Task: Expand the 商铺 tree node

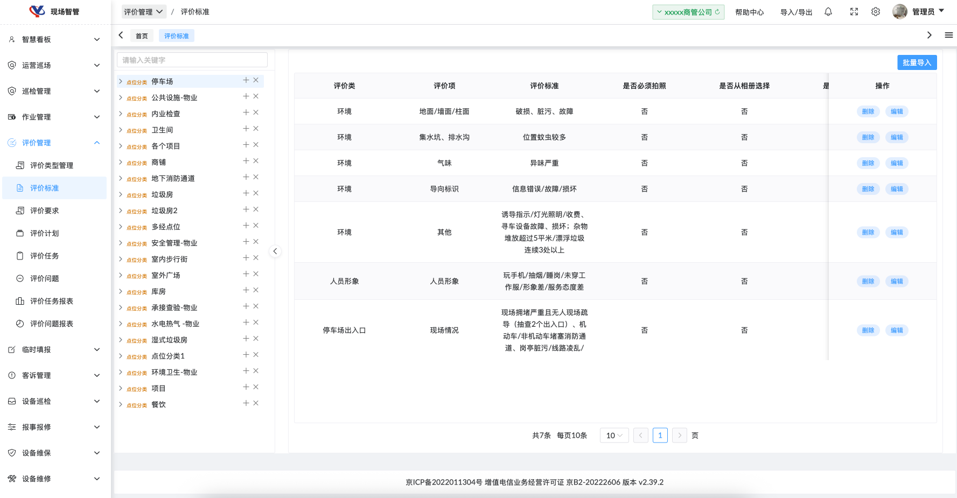Action: pos(121,162)
